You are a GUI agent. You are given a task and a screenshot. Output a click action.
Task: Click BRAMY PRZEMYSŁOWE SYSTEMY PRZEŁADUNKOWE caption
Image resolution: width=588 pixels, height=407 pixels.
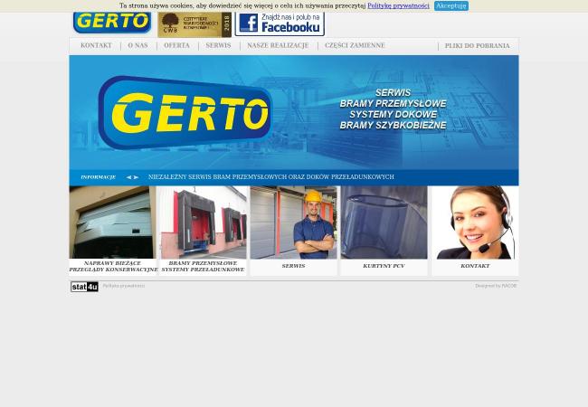point(203,267)
